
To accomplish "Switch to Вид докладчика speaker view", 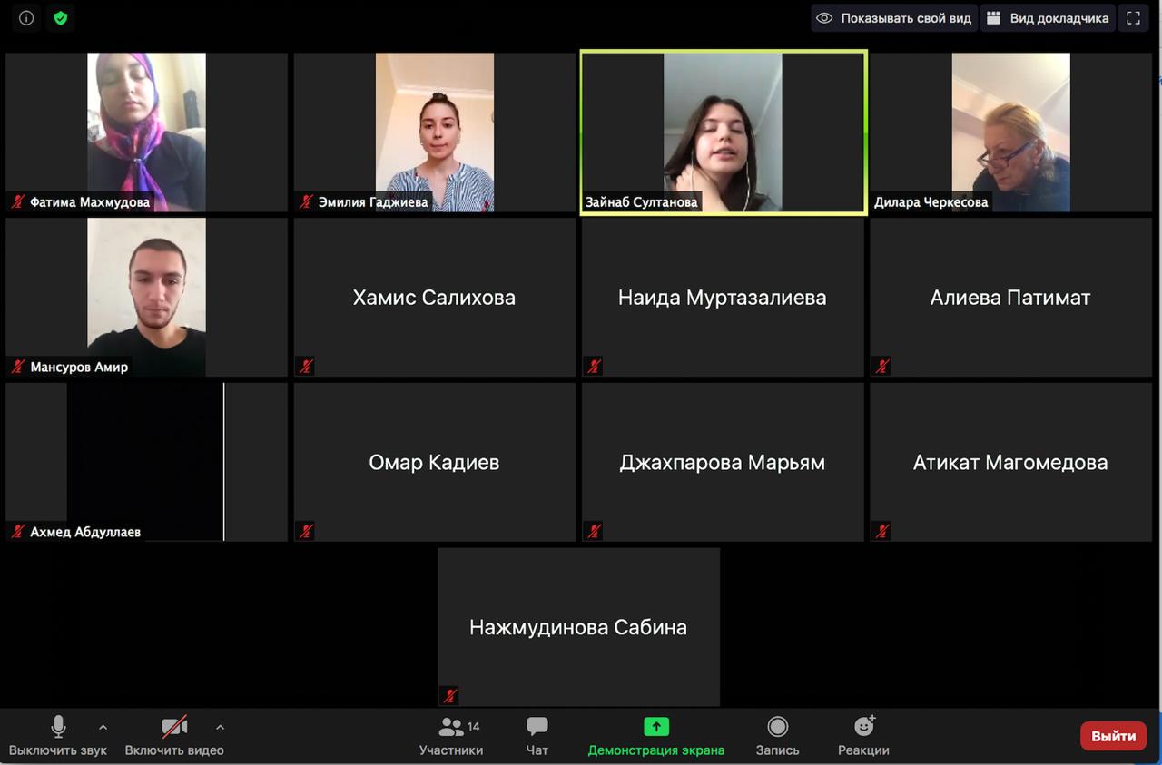I will [1048, 18].
